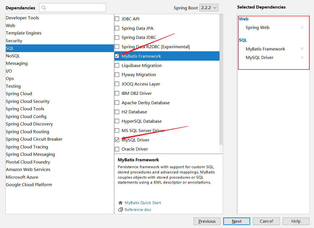
Task: Select the NoSQL category
Action: pyautogui.click(x=60, y=56)
